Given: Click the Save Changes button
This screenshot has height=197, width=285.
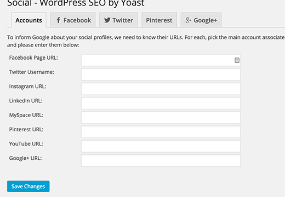Looking at the screenshot, I should tap(29, 186).
